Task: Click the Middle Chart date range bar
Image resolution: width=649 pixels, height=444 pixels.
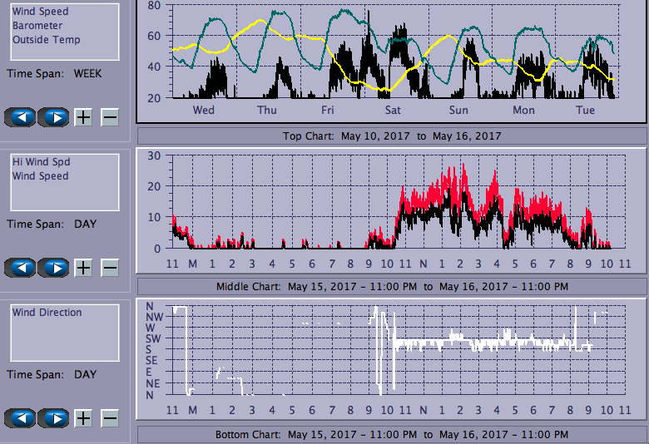Action: click(x=391, y=286)
